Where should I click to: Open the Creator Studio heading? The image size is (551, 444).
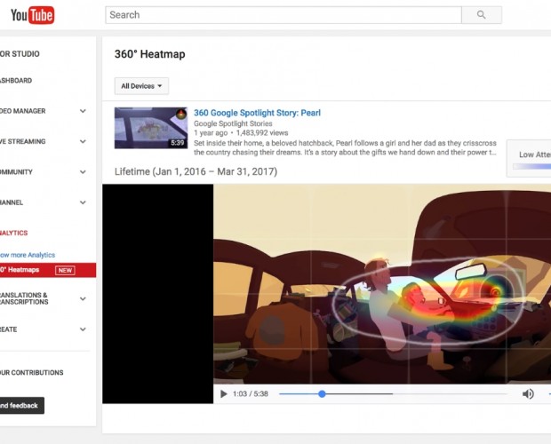click(x=20, y=53)
